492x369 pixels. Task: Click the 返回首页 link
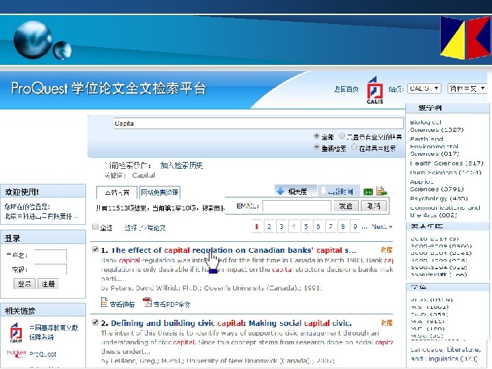(346, 90)
